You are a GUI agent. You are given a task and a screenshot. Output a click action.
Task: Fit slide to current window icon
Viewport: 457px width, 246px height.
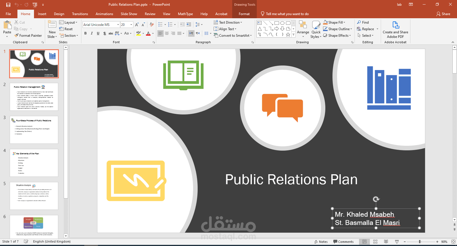[453, 242]
